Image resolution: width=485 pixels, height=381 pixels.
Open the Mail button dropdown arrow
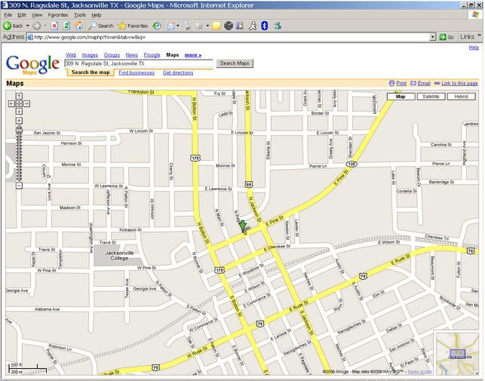click(x=178, y=26)
